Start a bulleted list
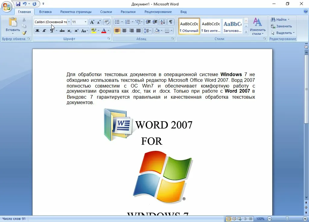Viewport: 309px width, 222px height. click(117, 22)
